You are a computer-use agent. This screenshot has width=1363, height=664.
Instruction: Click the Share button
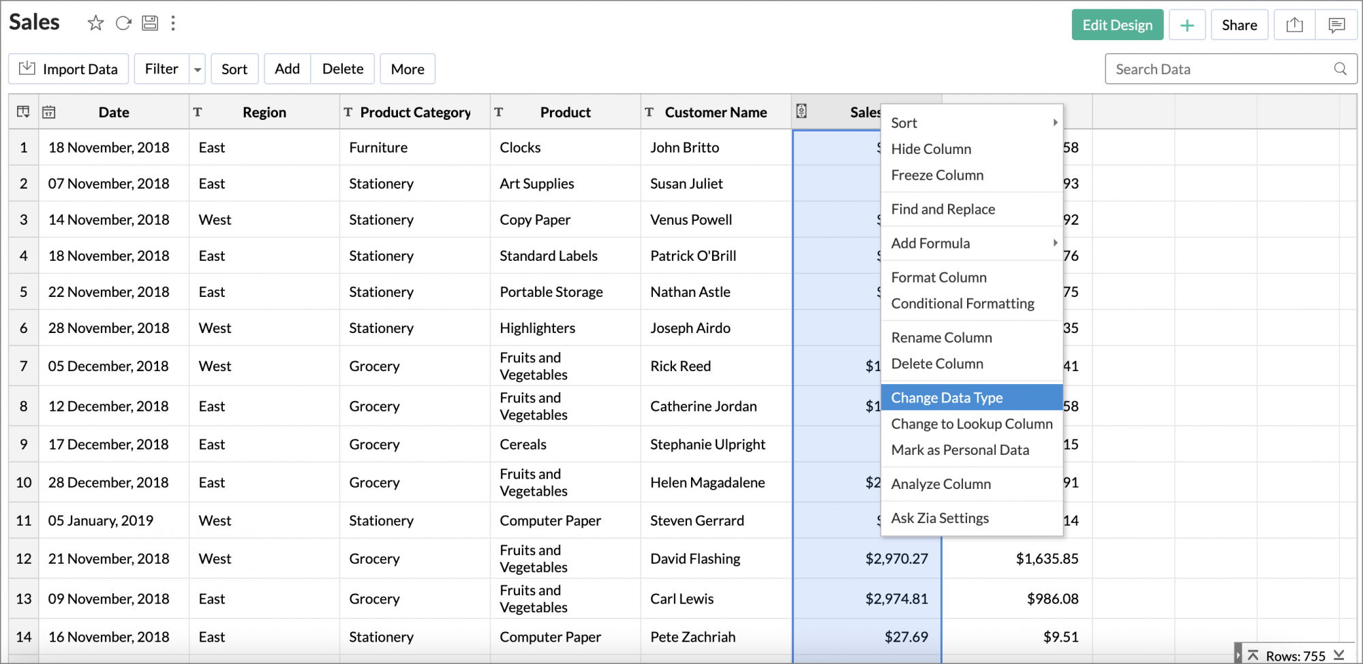(1239, 24)
